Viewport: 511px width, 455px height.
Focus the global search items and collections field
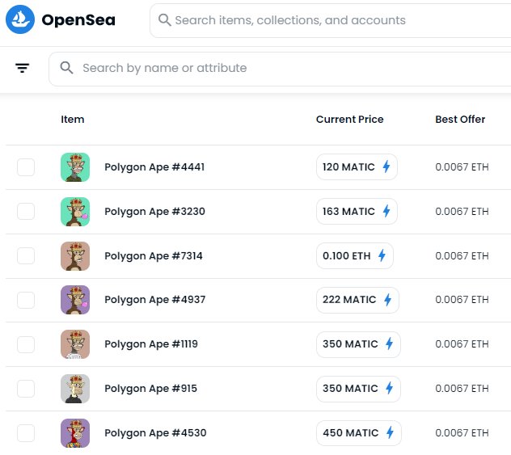(330, 20)
